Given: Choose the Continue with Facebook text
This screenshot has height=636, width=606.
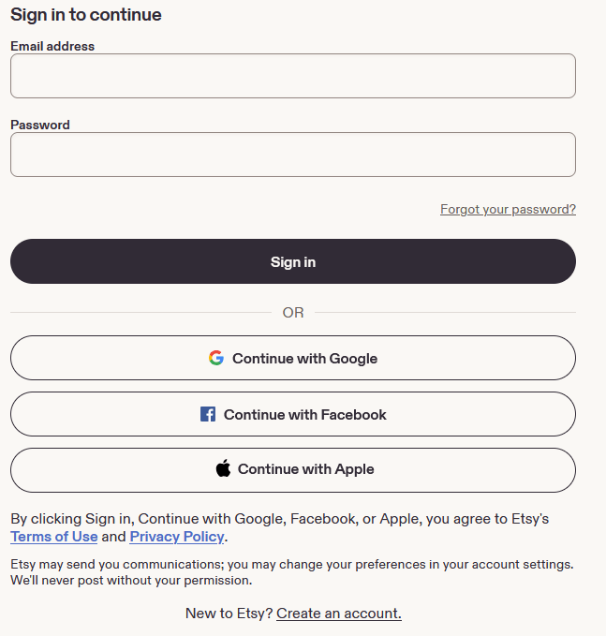Looking at the screenshot, I should (305, 415).
